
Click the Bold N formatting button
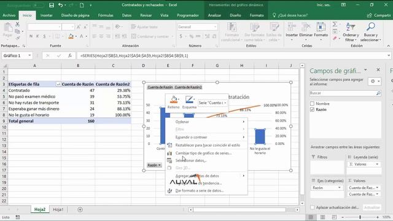(x=31, y=36)
